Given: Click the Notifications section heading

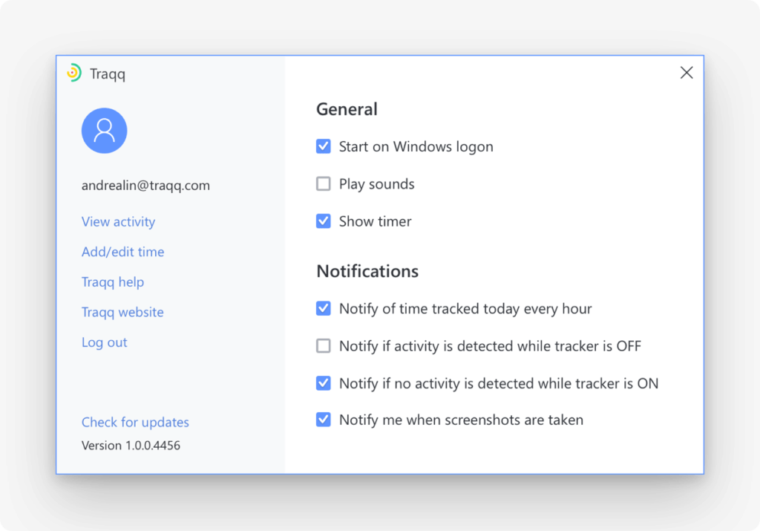Looking at the screenshot, I should click(x=367, y=271).
